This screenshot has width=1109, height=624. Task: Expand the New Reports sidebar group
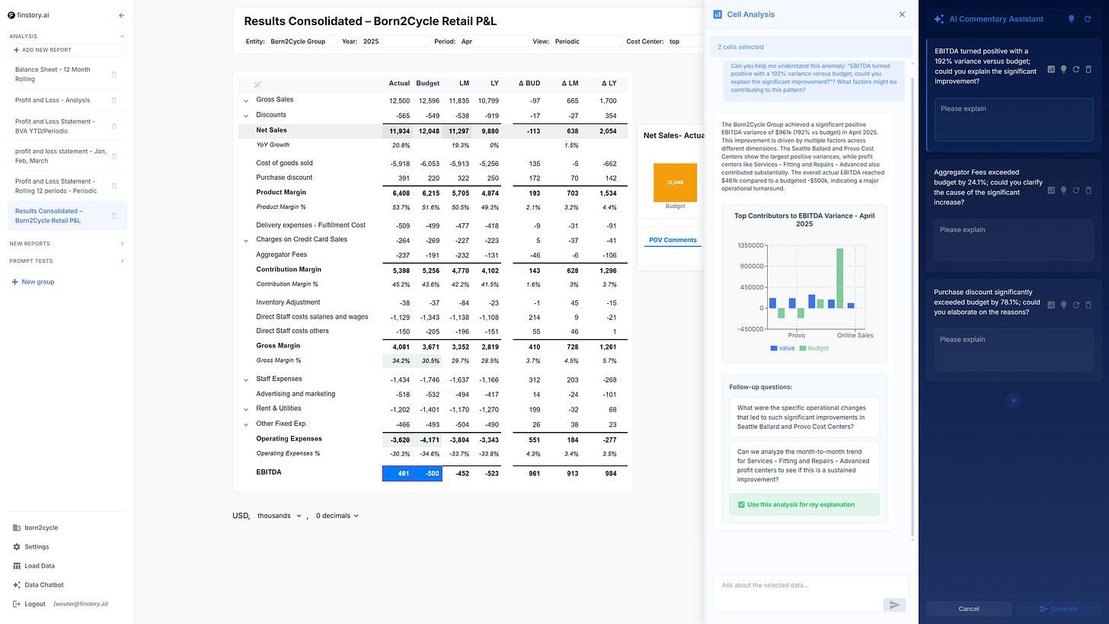point(122,244)
